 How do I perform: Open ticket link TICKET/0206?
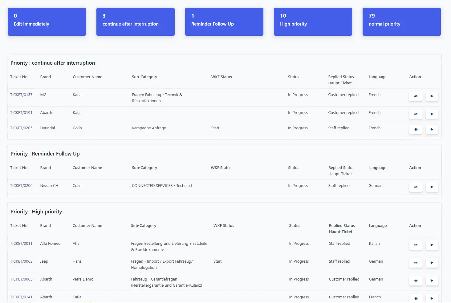click(x=21, y=186)
